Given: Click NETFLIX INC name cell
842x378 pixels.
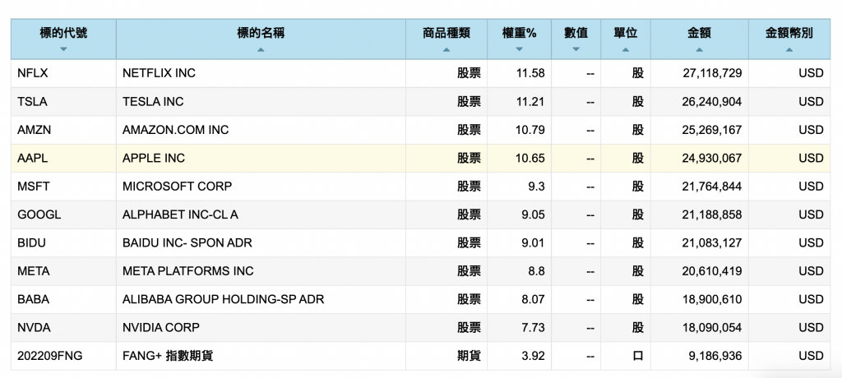Looking at the screenshot, I should pyautogui.click(x=261, y=73).
